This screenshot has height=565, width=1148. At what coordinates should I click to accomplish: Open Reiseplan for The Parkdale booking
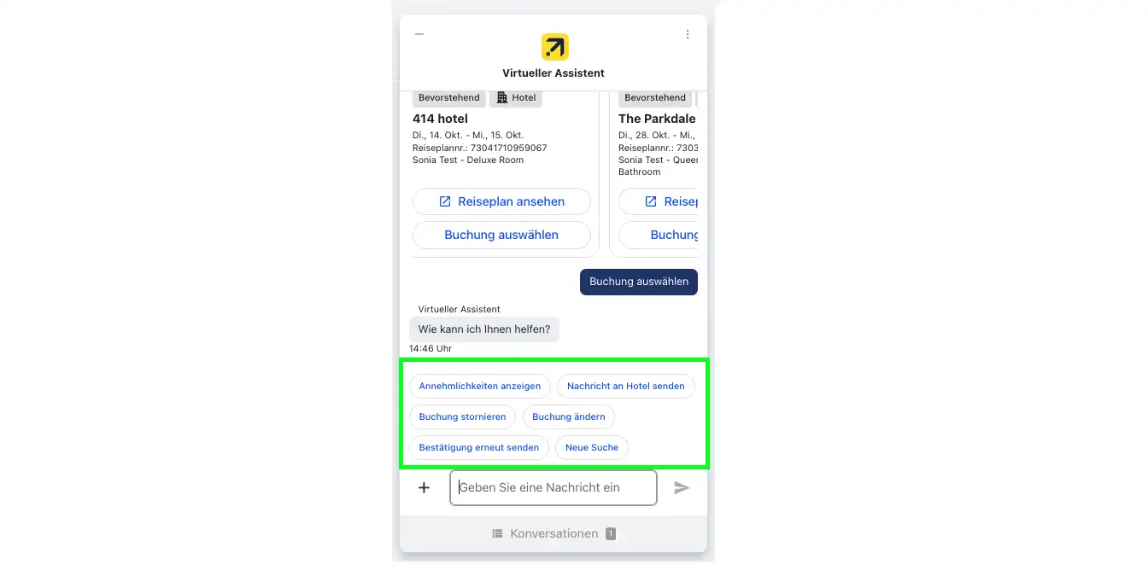[658, 201]
